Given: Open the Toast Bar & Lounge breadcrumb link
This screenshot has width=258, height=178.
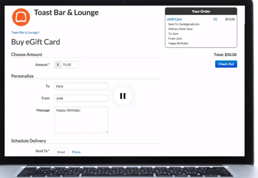Looking at the screenshot, I should tap(24, 33).
